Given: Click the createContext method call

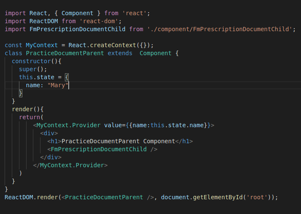Looking at the screenshot, I should point(113,45).
